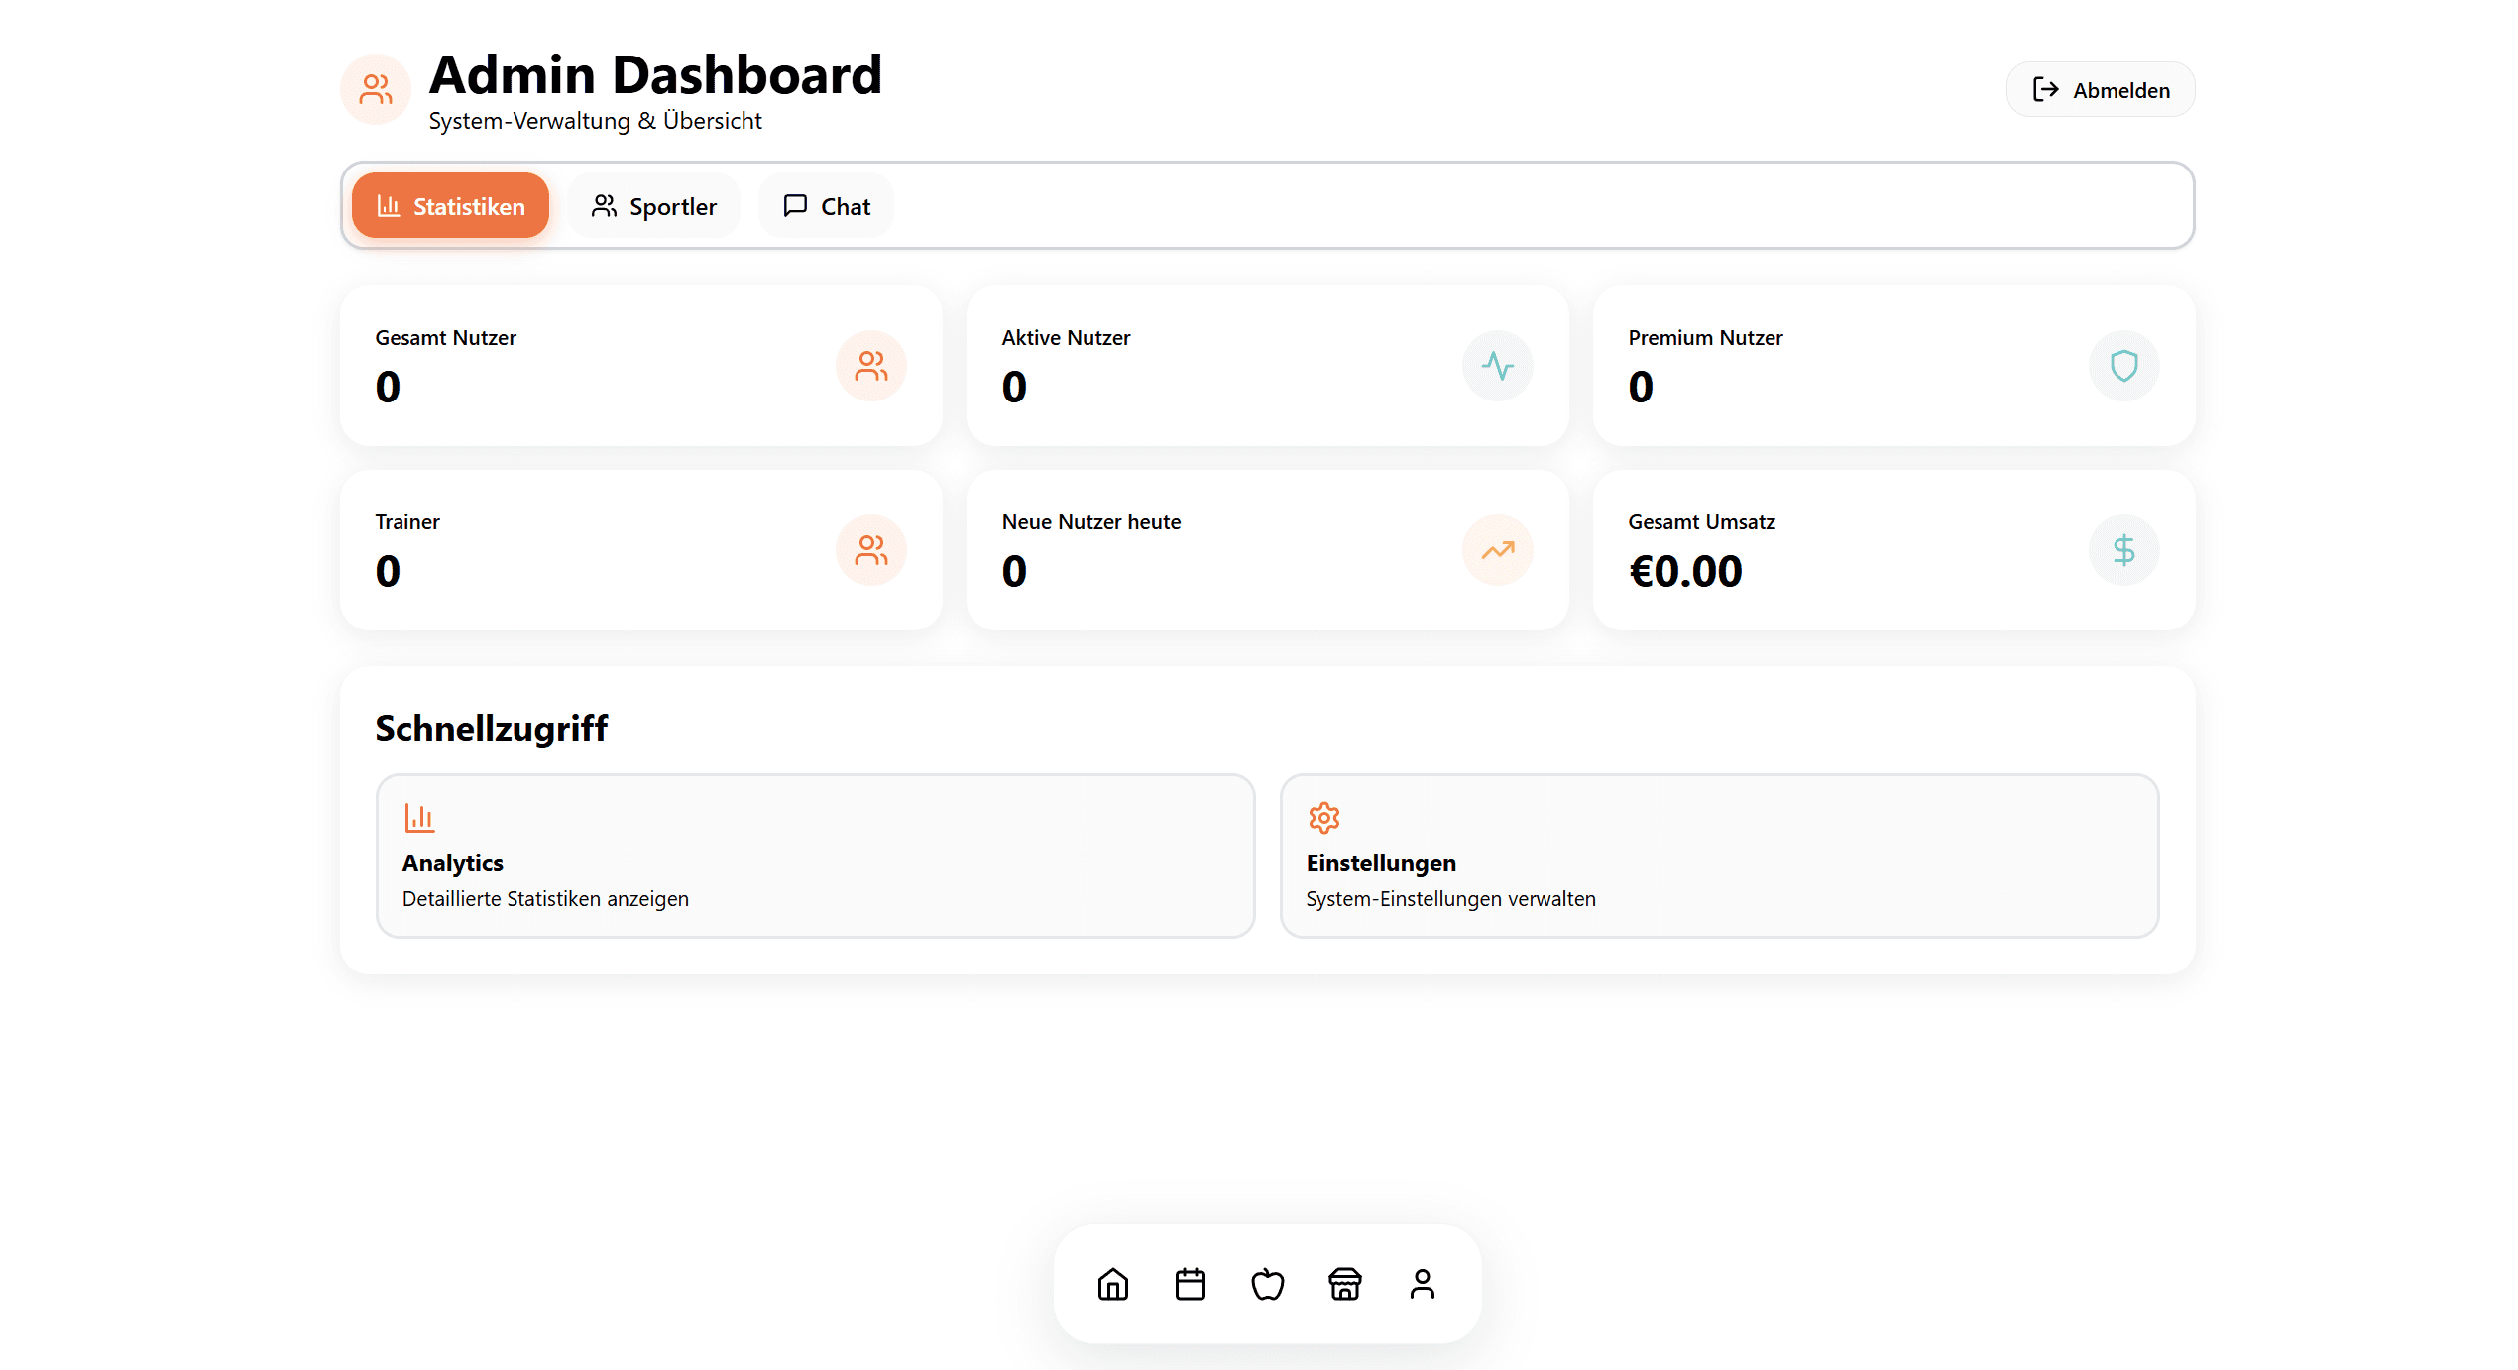Screen dimensions: 2518x1370
Task: Open the calendar icon in bottom navigation
Action: [x=1190, y=1284]
